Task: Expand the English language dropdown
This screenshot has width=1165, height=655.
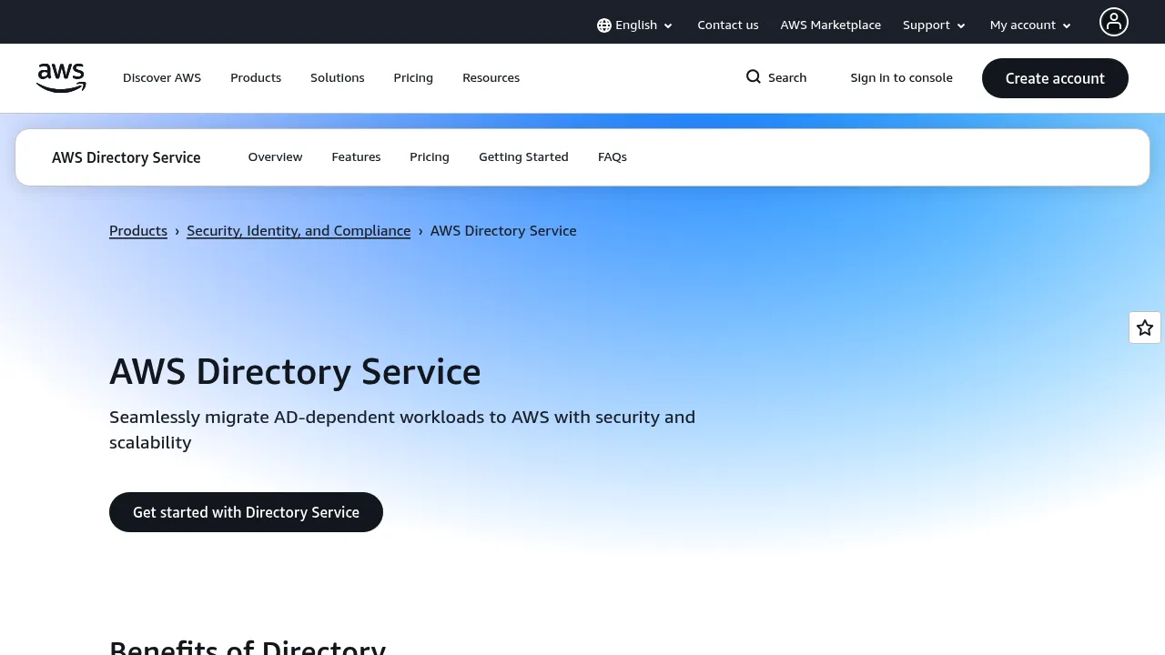Action: (x=635, y=25)
